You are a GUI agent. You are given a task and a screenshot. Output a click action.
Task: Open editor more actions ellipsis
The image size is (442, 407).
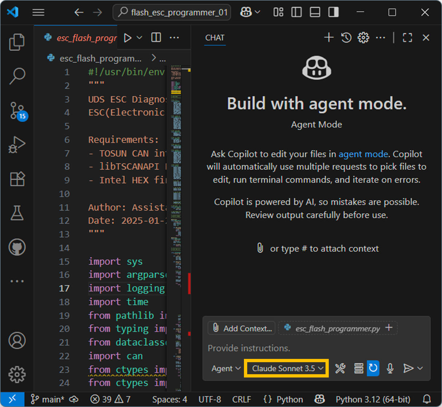174,38
